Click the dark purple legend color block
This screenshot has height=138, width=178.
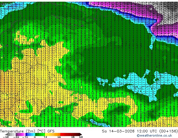17,134
